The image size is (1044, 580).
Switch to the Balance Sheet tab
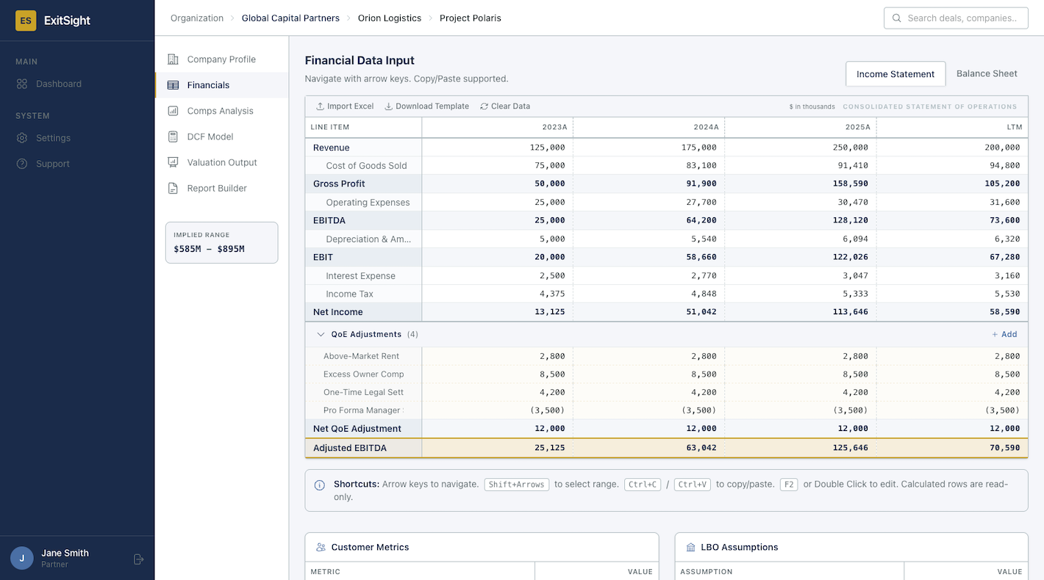987,73
